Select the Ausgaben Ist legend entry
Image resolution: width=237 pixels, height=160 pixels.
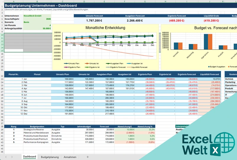point(135,63)
